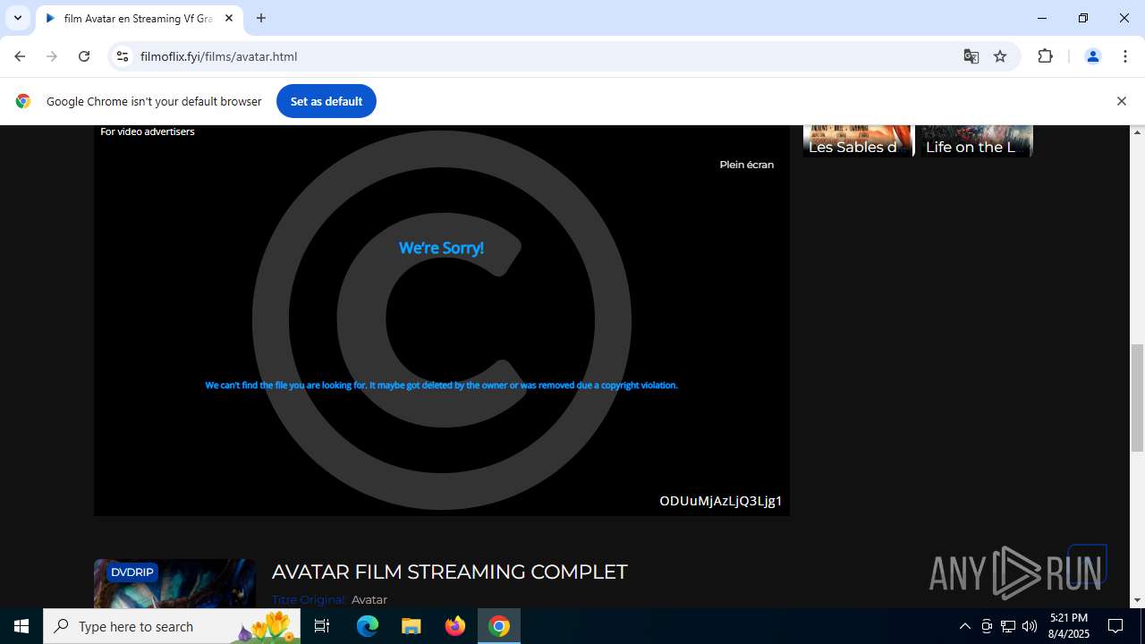The image size is (1145, 644).
Task: View site information icon in address bar
Action: 123,56
